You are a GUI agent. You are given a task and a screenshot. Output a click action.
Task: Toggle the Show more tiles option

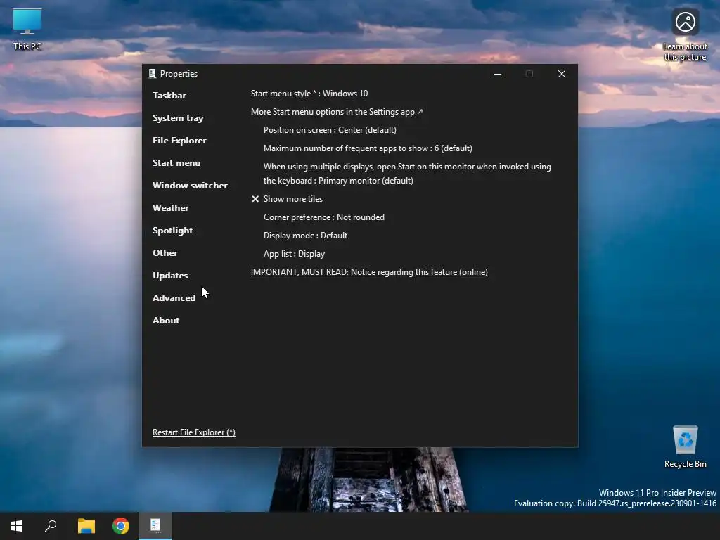(287, 199)
